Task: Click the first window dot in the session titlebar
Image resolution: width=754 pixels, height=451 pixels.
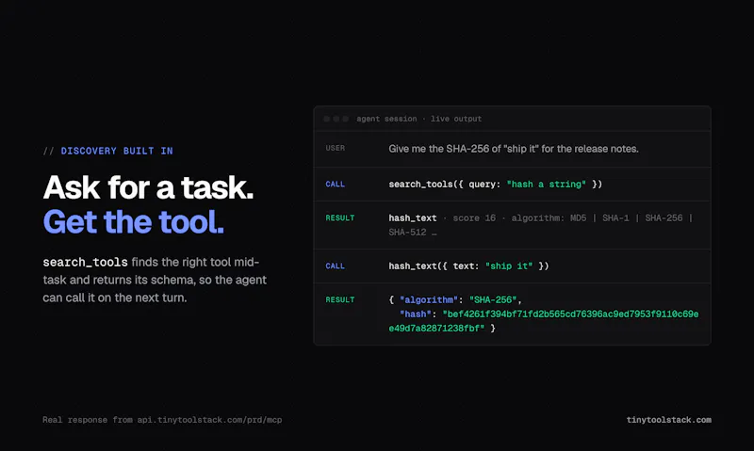Action: 326,119
